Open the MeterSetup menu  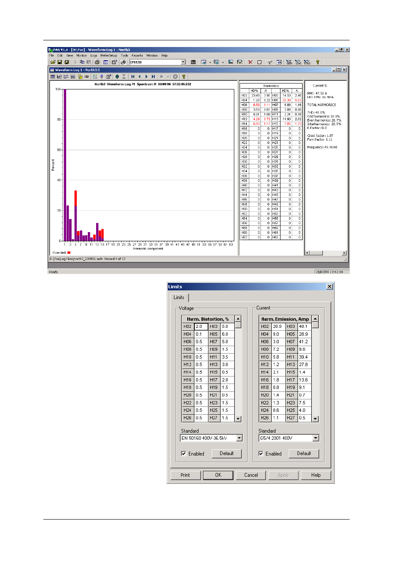[x=109, y=55]
